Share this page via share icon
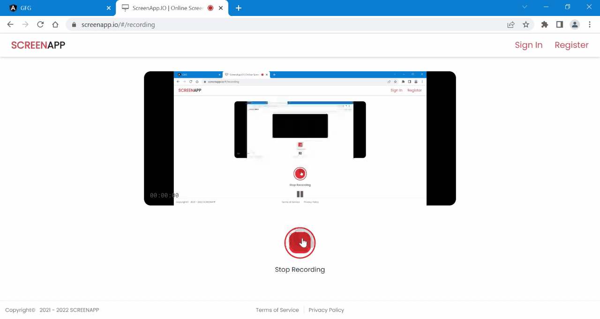The width and height of the screenshot is (600, 319). click(511, 24)
